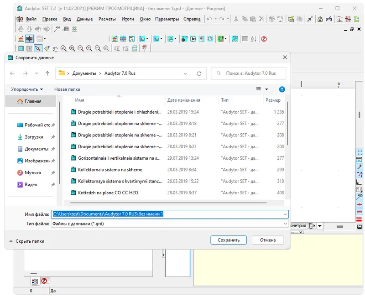Toggle the dotted grid display on right toolbar

pos(360,152)
